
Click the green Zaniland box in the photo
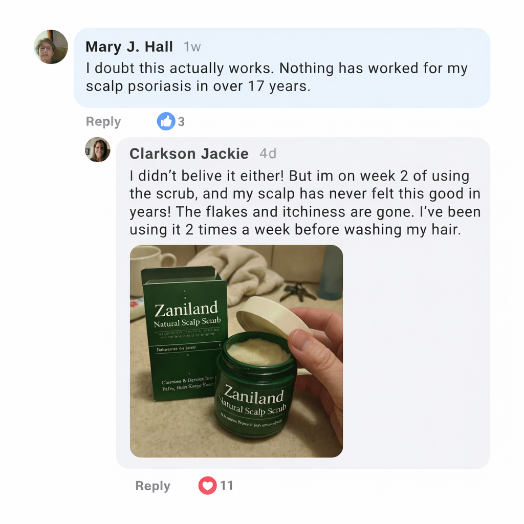[x=184, y=334]
